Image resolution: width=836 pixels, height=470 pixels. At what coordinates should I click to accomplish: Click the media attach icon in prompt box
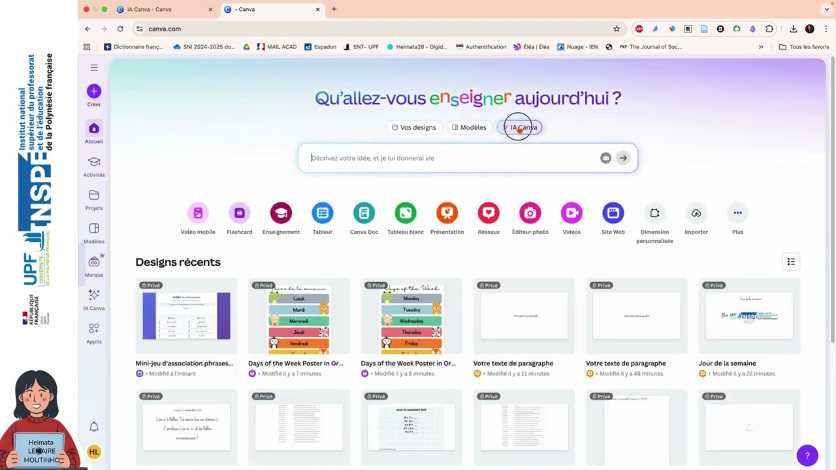(605, 158)
